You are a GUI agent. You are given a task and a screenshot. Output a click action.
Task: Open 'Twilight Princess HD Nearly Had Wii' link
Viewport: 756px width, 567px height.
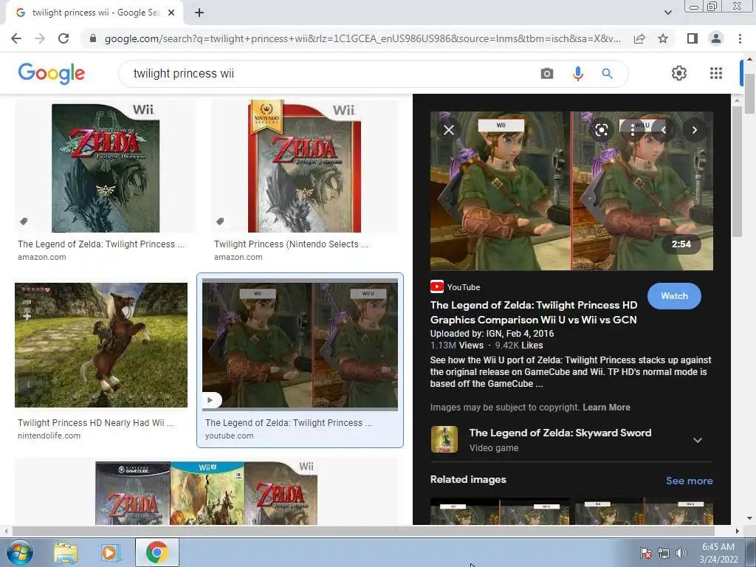point(95,423)
